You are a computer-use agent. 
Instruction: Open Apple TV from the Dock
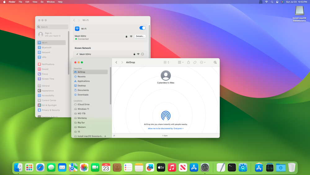161,168
